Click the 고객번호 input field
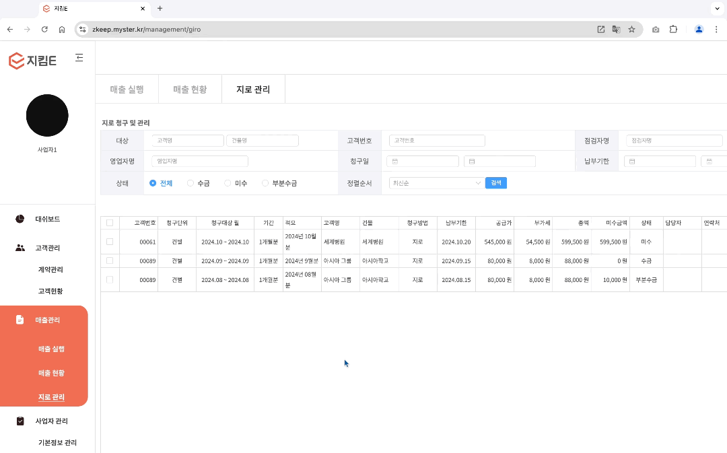The image size is (727, 453). (437, 141)
